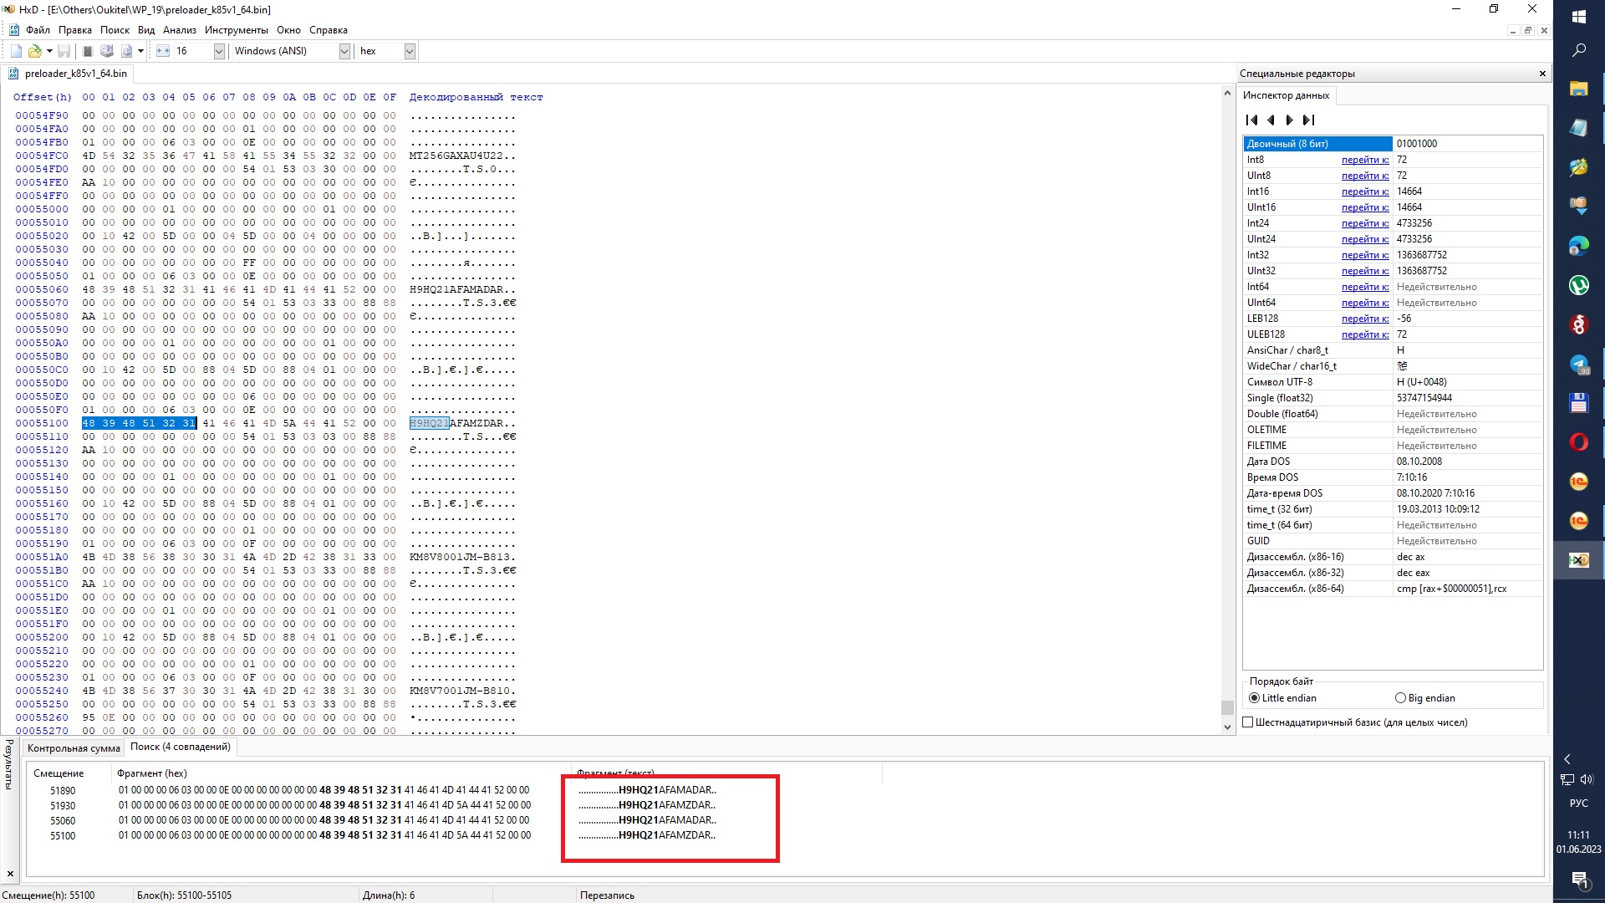The image size is (1605, 903).
Task: Click the Open RAM chip icon
Action: click(x=87, y=51)
